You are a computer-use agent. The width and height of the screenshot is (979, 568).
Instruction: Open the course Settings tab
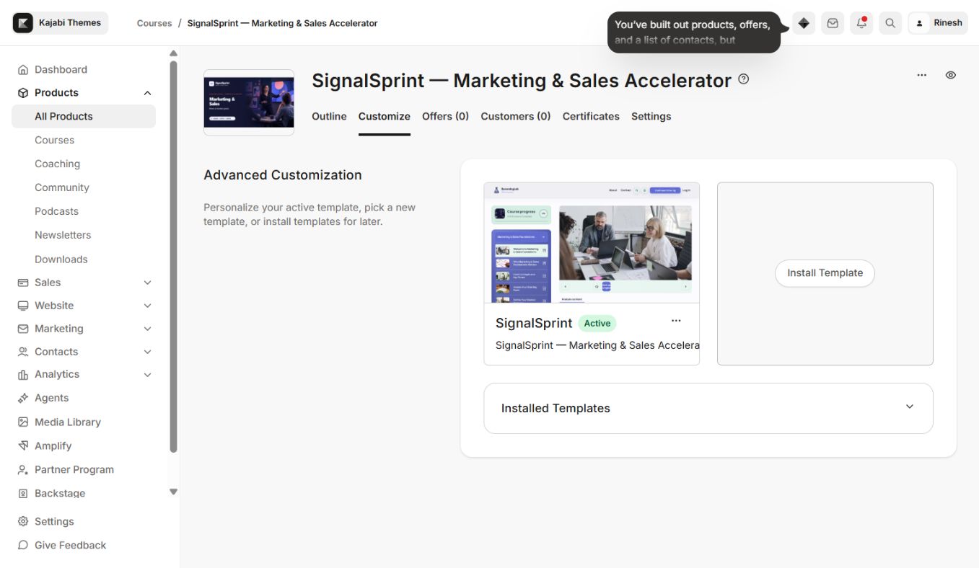(x=651, y=116)
